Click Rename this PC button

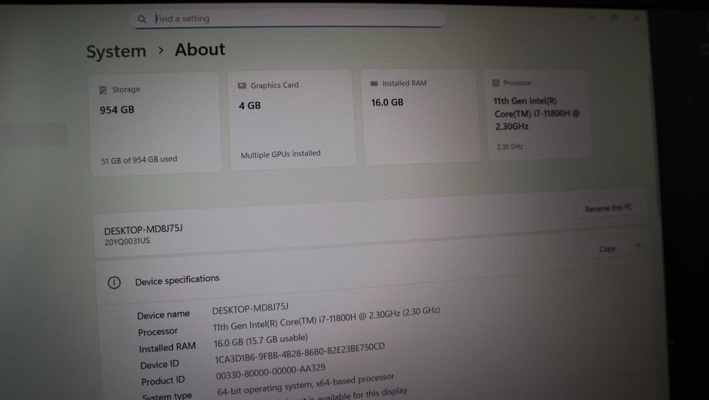click(x=608, y=208)
